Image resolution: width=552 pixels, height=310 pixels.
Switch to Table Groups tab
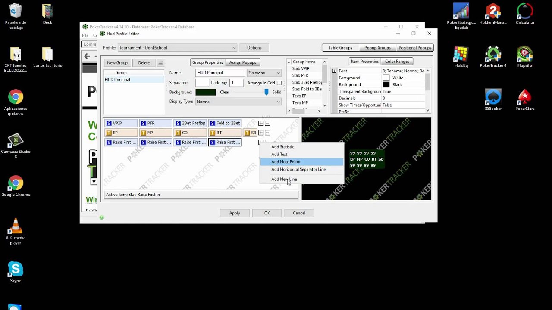click(x=340, y=48)
